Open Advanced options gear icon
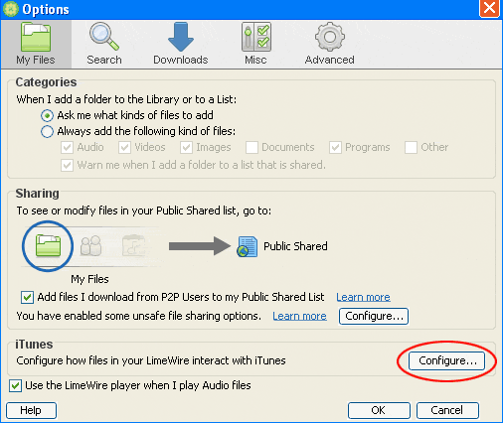The height and width of the screenshot is (423, 503). (x=330, y=37)
